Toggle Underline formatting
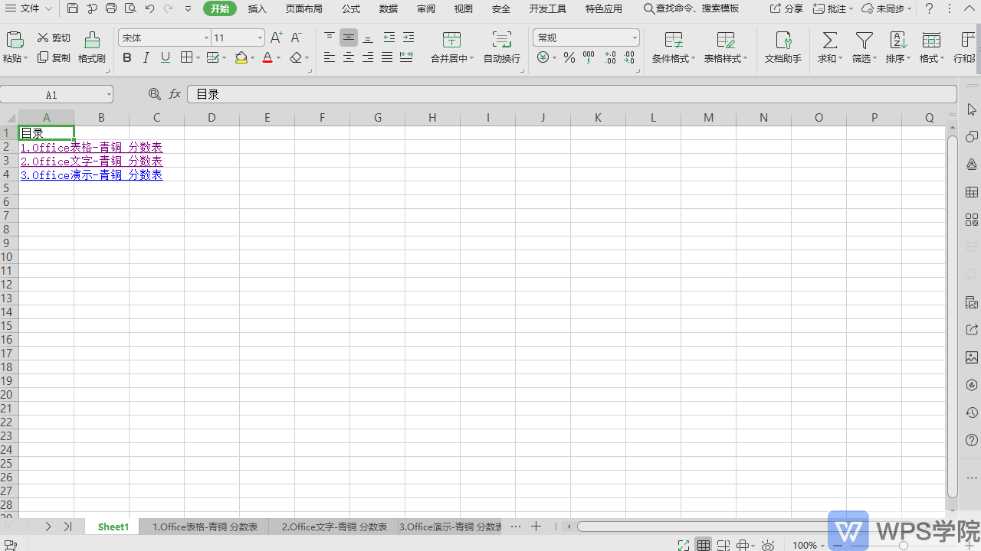Viewport: 981px width, 551px height. coord(165,57)
